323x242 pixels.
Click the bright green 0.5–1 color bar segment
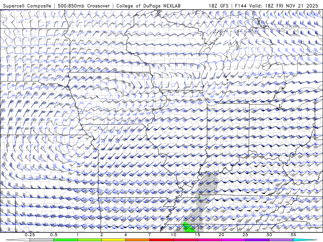[65, 240]
